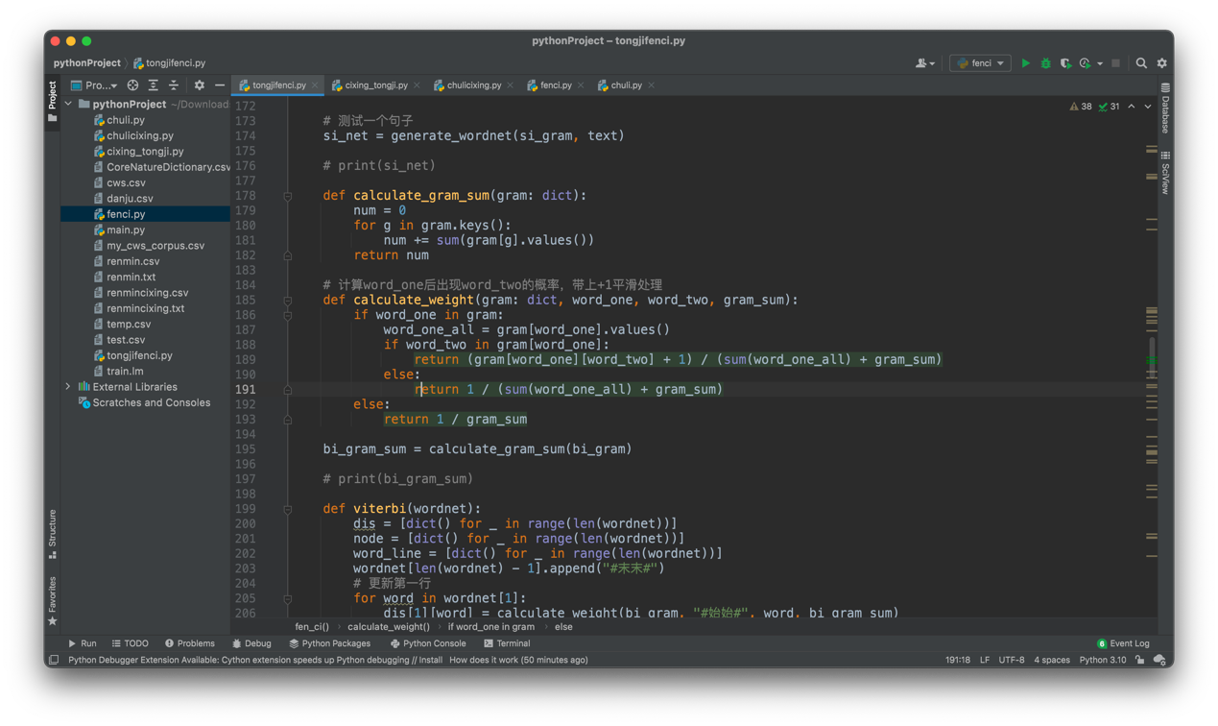Switch to fenci.py editor tab
Screen dimensions: 1218x726
pos(556,85)
